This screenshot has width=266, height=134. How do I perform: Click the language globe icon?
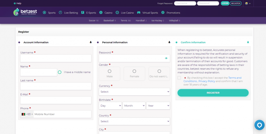point(247,3)
